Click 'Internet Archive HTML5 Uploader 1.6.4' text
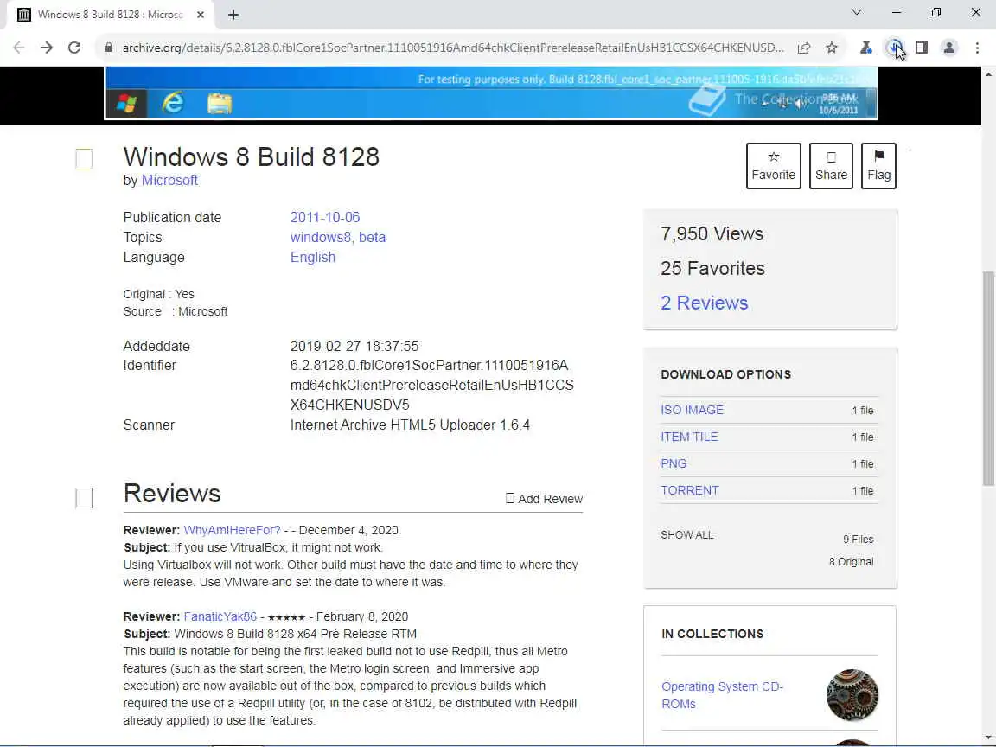This screenshot has height=747, width=996. (410, 425)
